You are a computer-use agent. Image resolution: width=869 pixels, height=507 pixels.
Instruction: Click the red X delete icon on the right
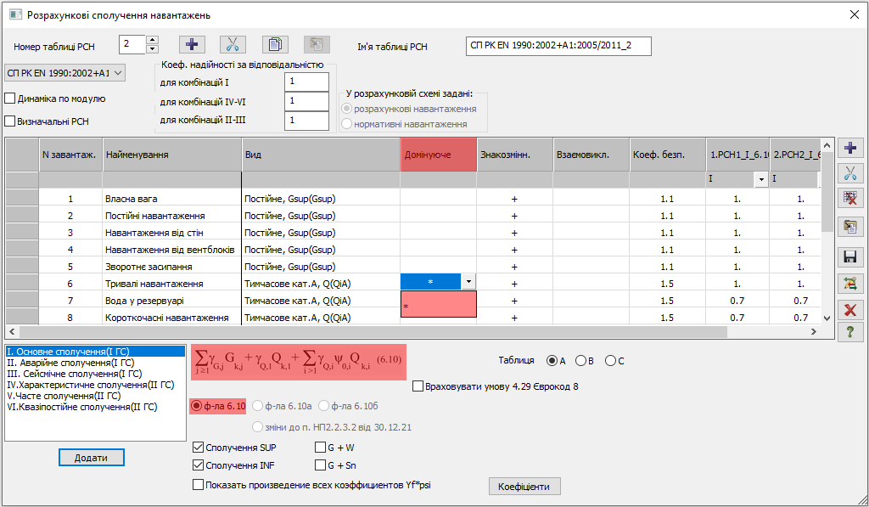point(850,309)
